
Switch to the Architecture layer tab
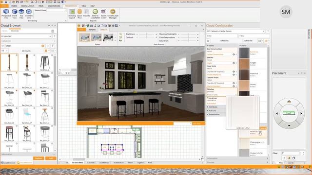pyautogui.click(x=118, y=163)
